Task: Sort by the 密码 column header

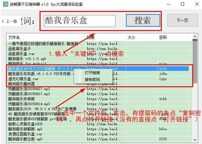Action: coord(173,37)
